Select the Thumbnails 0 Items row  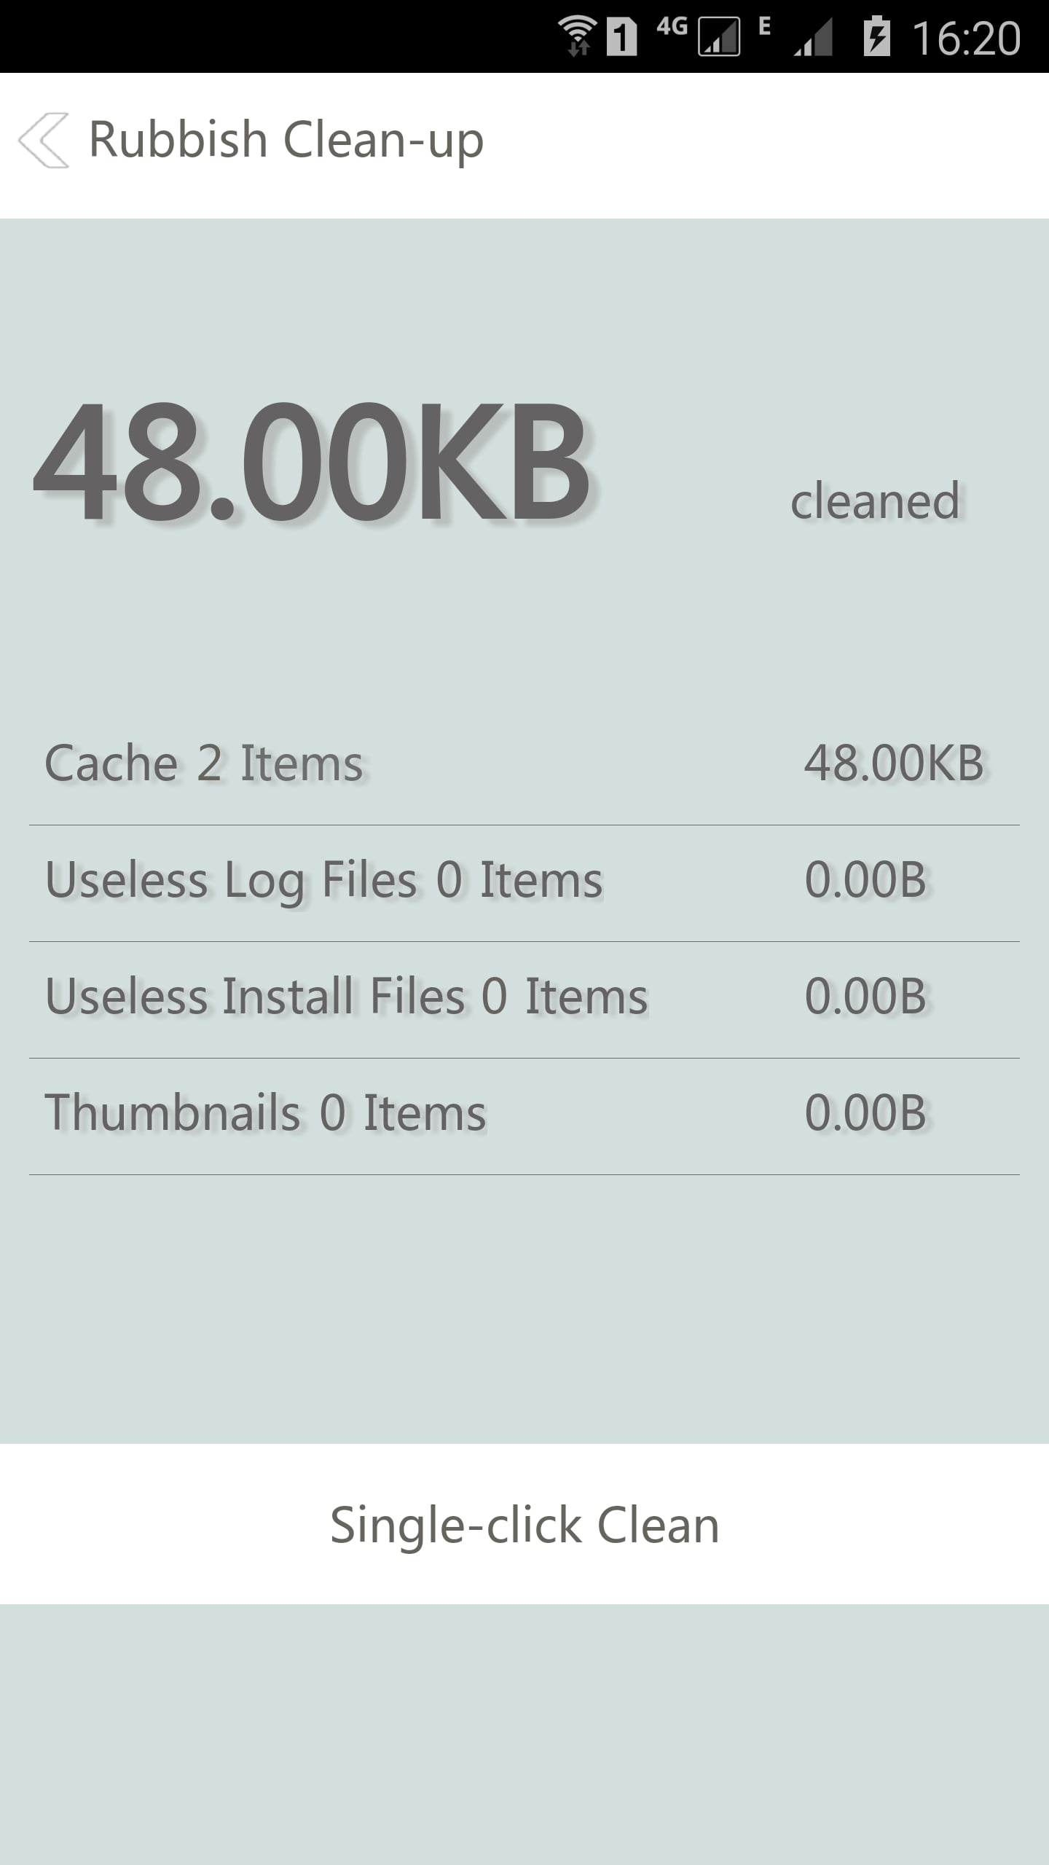[266, 1113]
